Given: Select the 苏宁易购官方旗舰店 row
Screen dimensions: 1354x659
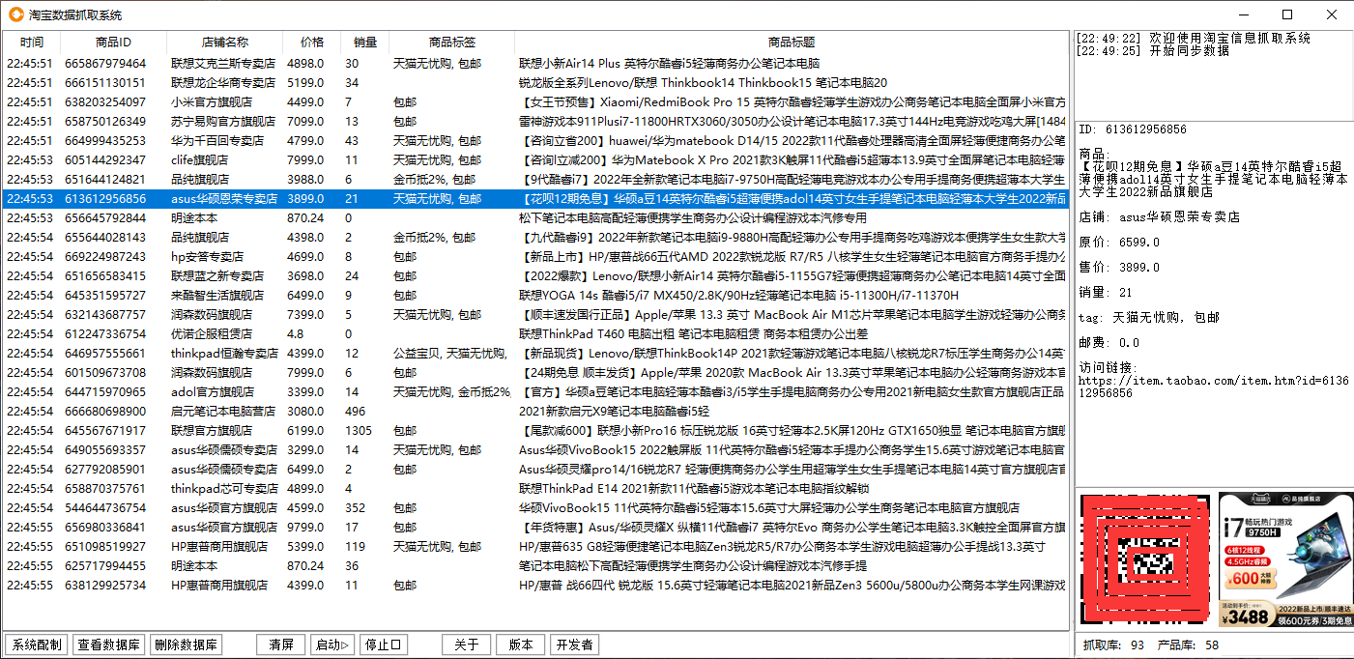Looking at the screenshot, I should coord(534,121).
